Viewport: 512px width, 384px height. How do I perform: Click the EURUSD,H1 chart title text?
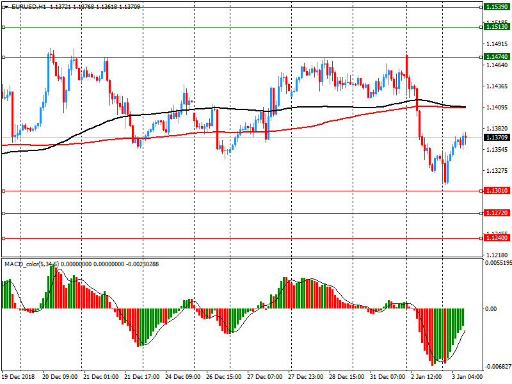coord(28,6)
